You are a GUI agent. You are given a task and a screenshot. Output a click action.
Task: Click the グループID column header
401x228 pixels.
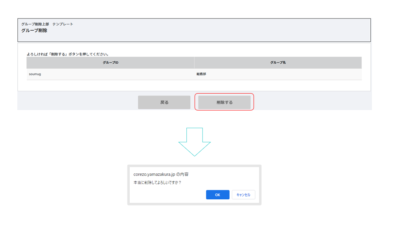pyautogui.click(x=110, y=63)
